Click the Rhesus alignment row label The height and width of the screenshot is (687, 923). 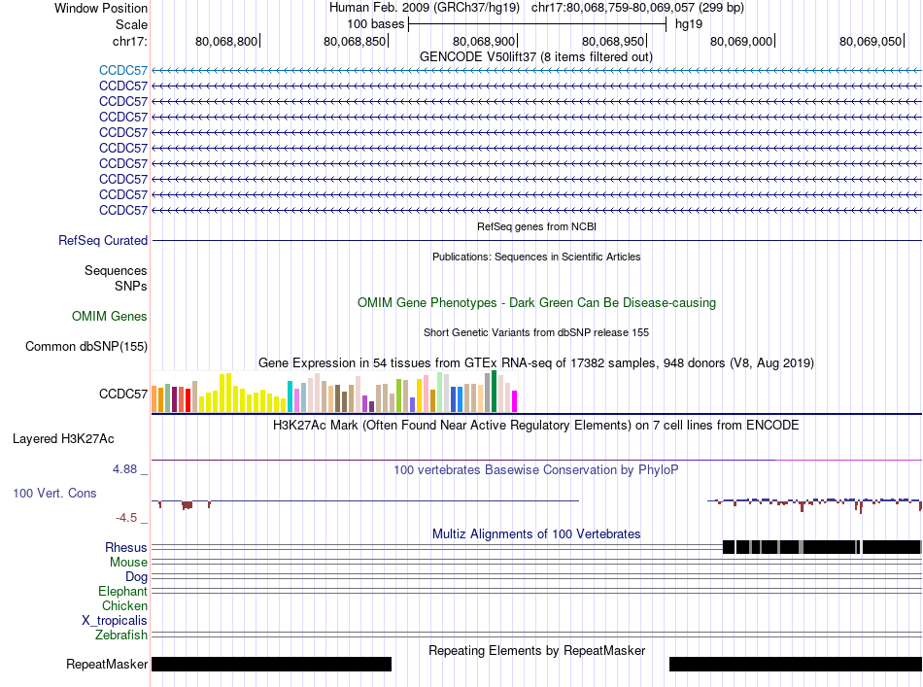click(x=126, y=547)
